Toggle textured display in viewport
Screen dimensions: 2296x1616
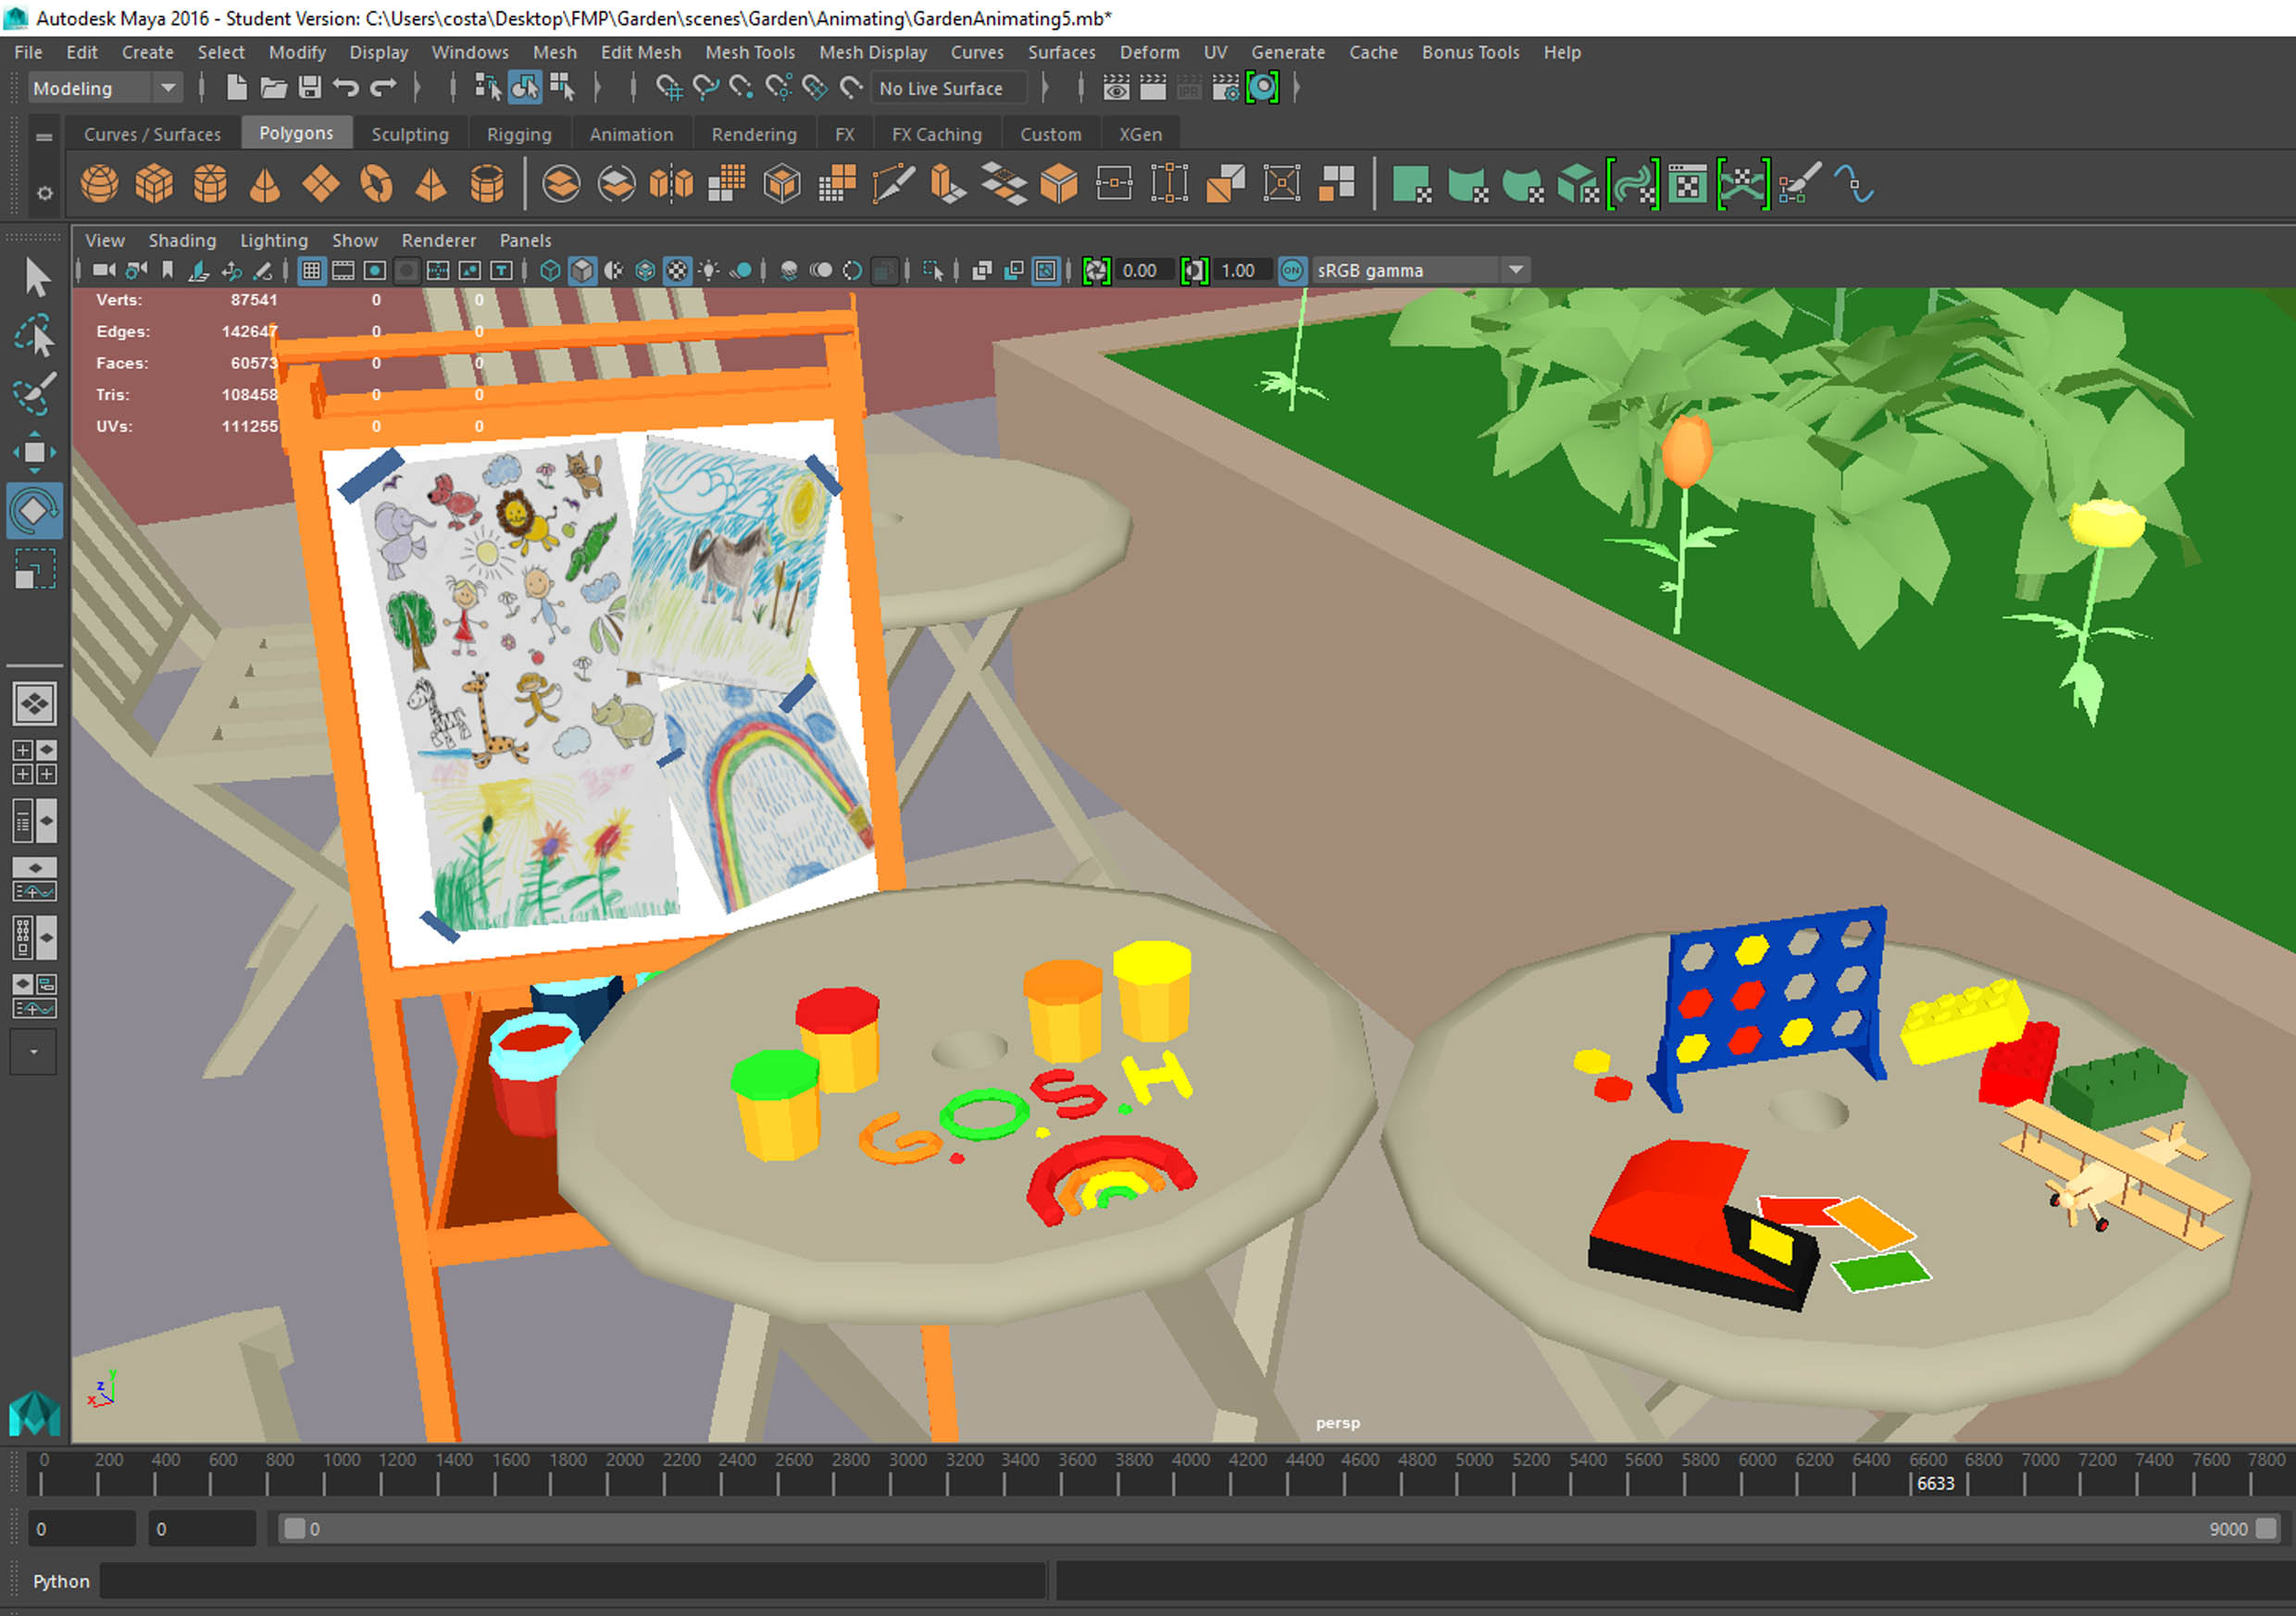click(677, 271)
